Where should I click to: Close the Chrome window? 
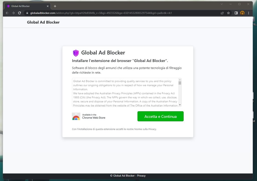(248, 4)
